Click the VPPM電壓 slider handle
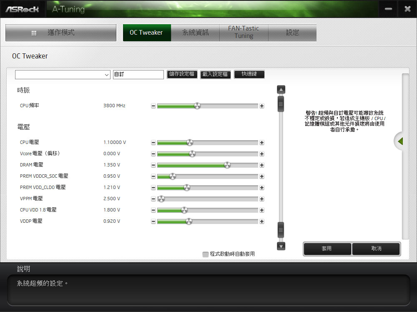Image resolution: width=417 pixels, height=312 pixels. point(161,199)
